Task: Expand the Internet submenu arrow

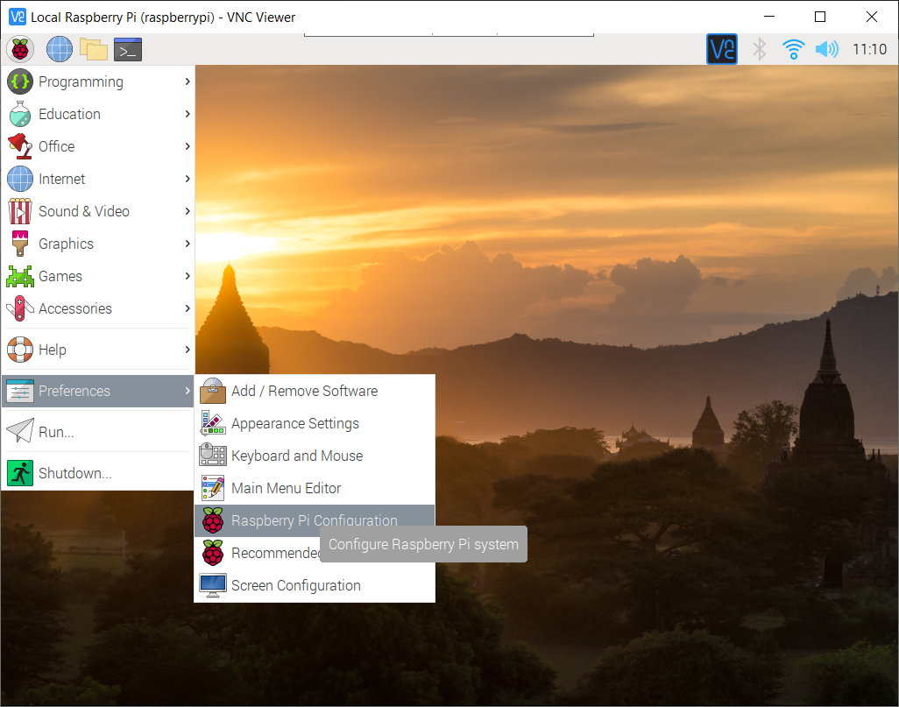Action: coord(188,179)
